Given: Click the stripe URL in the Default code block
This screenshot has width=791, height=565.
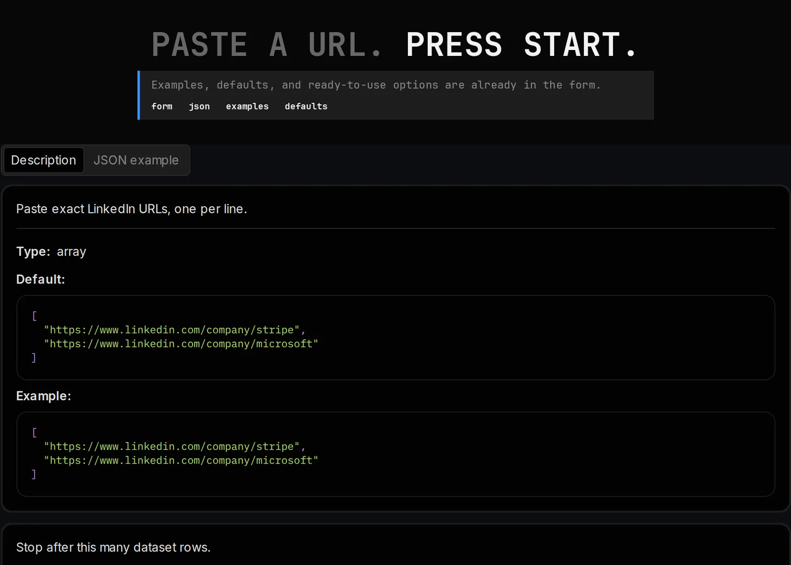Looking at the screenshot, I should [172, 330].
